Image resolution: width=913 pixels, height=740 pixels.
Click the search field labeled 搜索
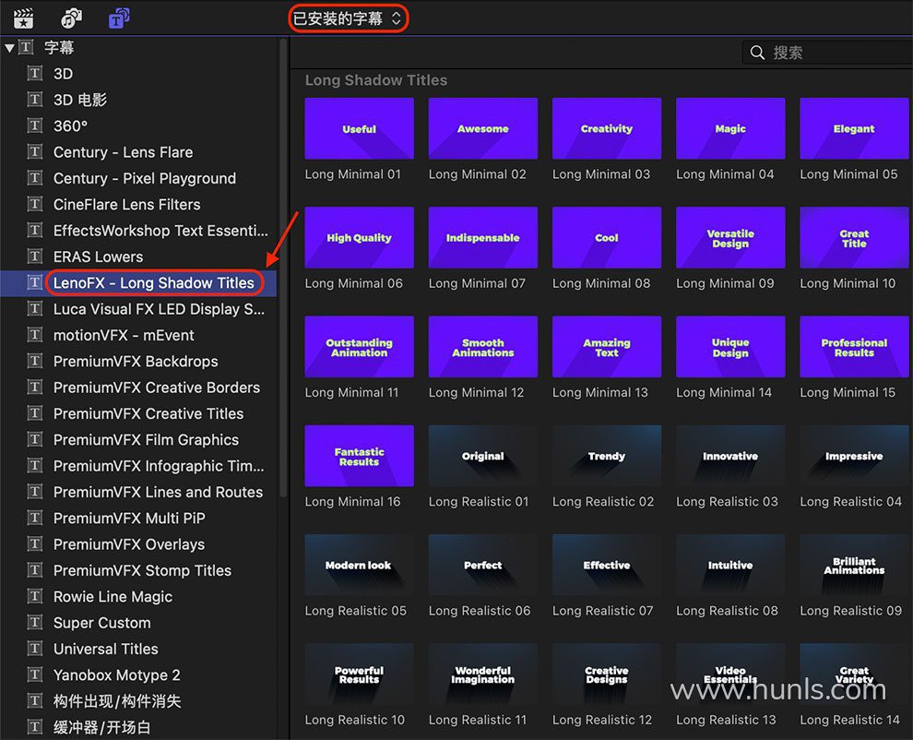pos(827,53)
